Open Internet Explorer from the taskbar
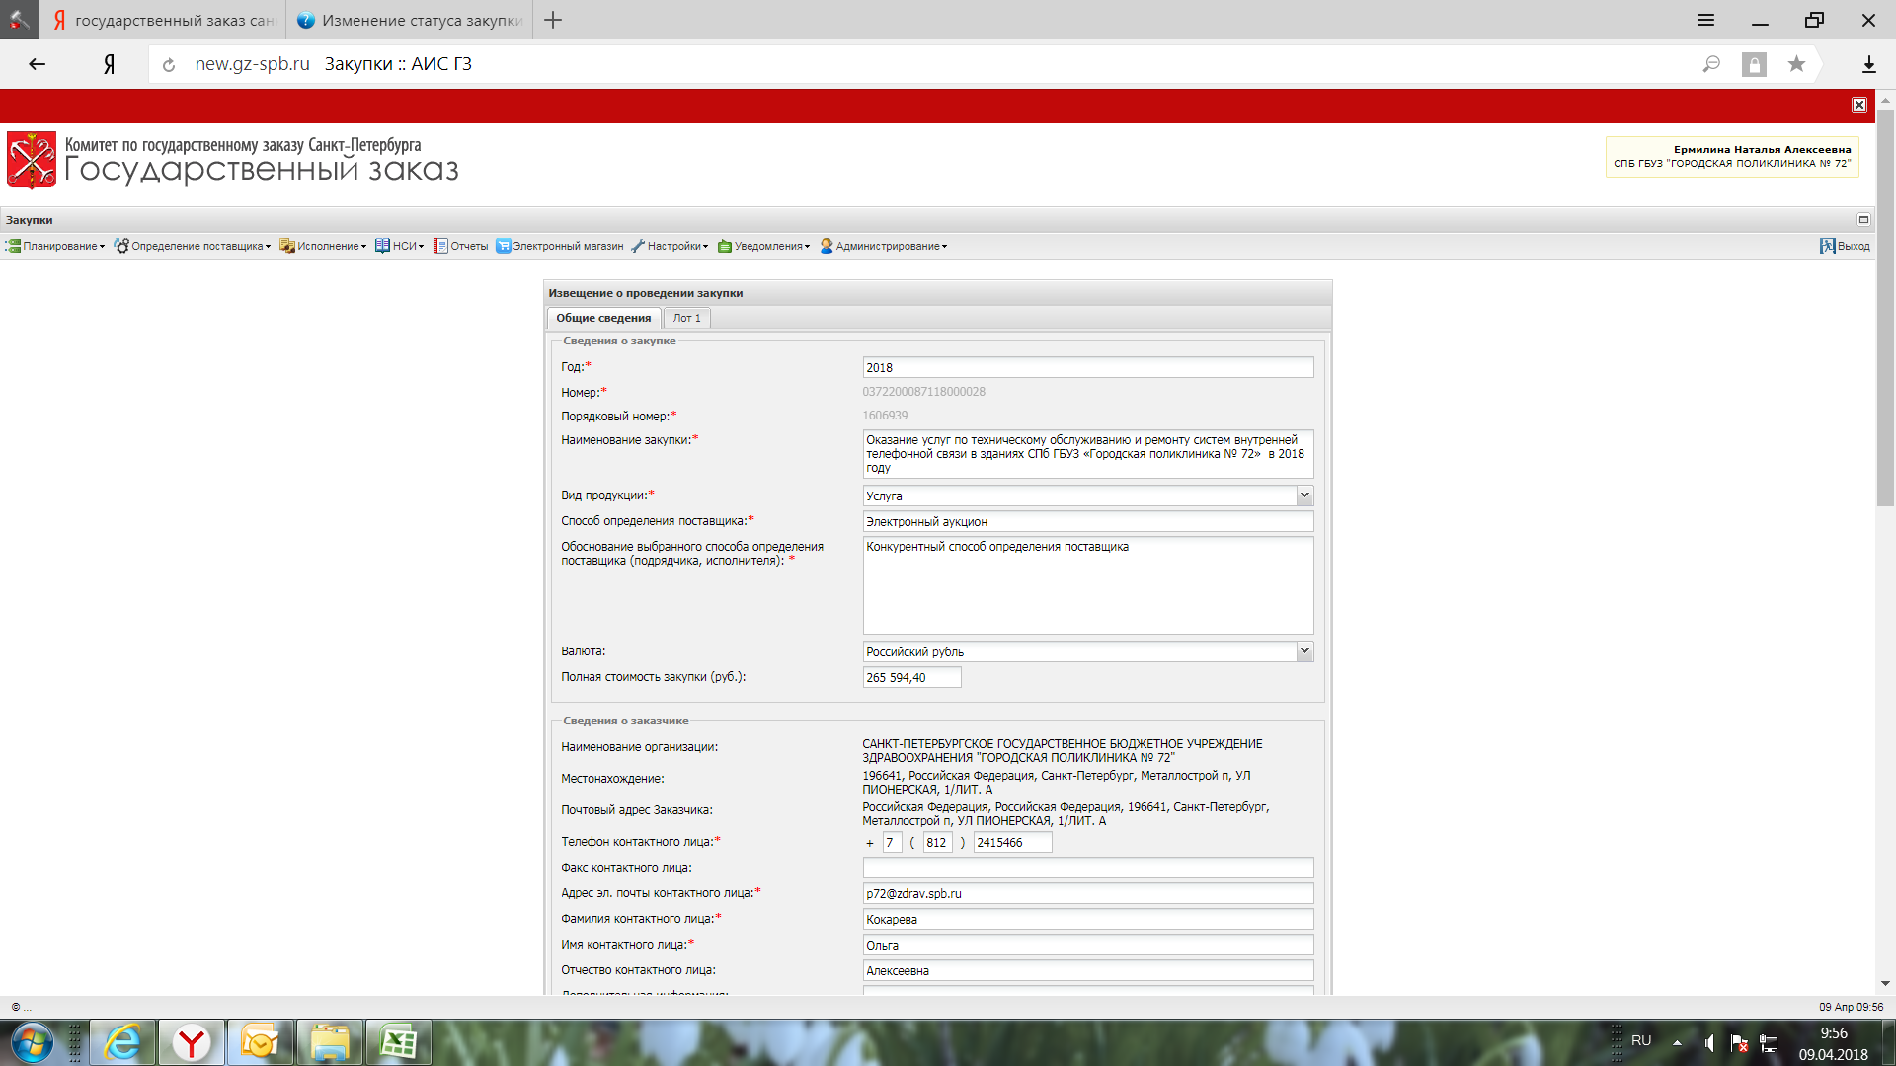Screen dimensions: 1896x1066 point(122,1043)
